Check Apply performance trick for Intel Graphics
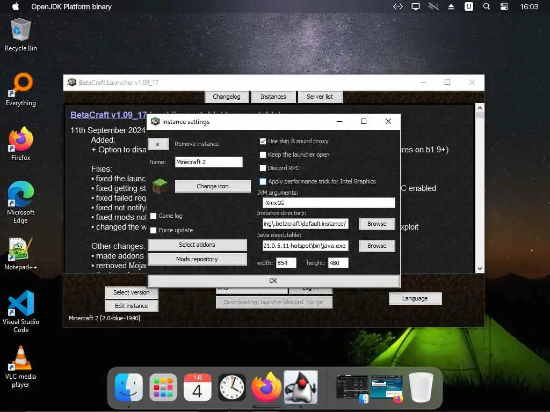The height and width of the screenshot is (412, 550). point(263,181)
